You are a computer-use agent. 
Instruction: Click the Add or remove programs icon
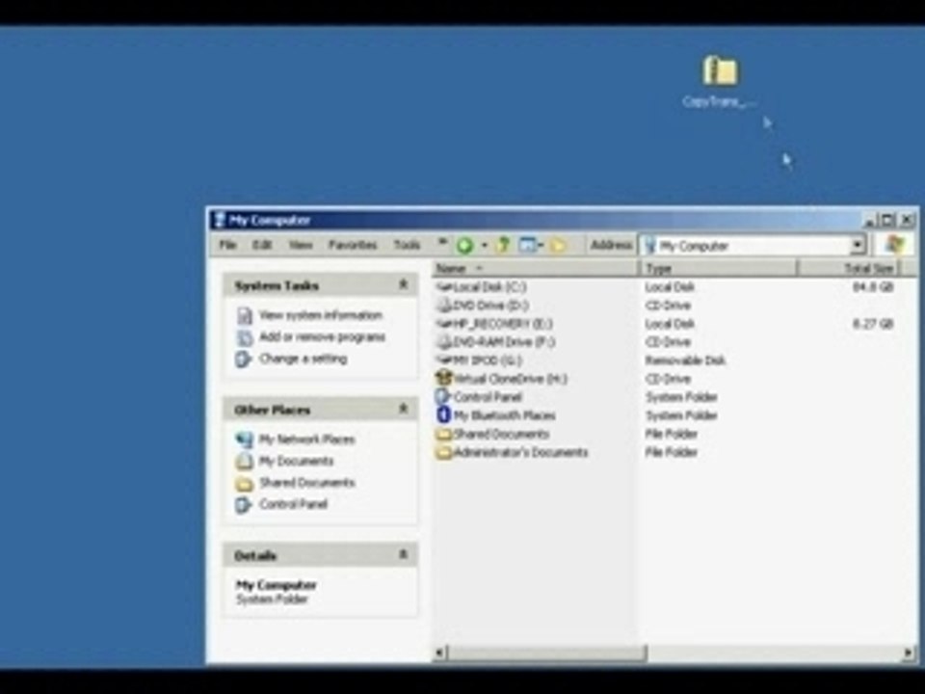[x=244, y=337]
